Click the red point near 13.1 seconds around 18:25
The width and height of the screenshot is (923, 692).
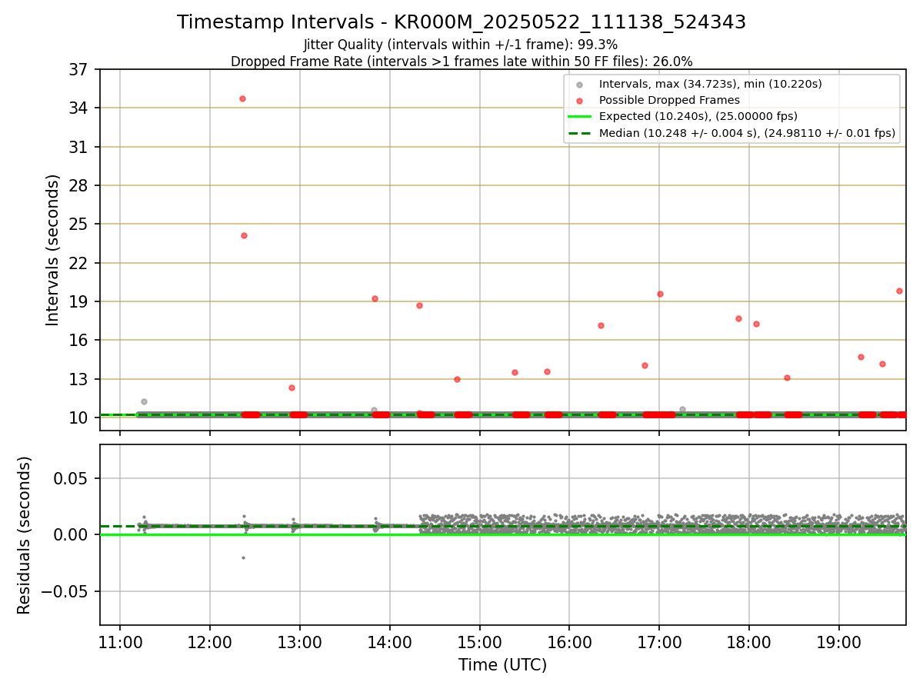pyautogui.click(x=787, y=378)
